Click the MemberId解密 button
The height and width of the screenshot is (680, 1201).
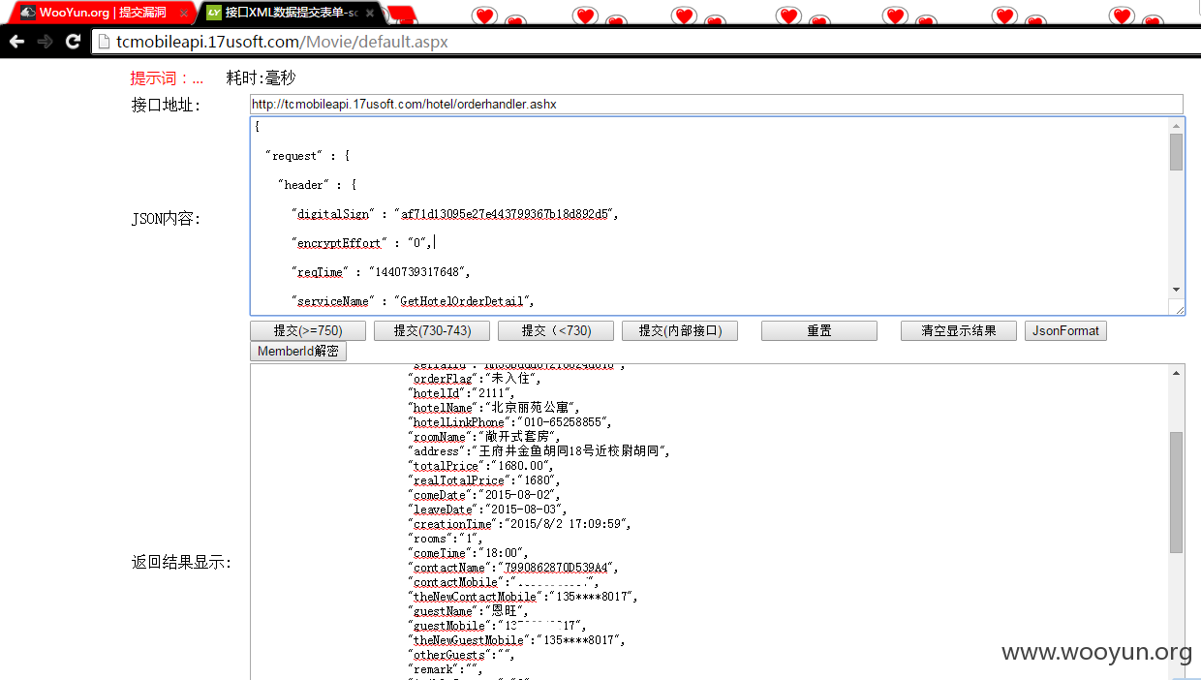point(298,351)
